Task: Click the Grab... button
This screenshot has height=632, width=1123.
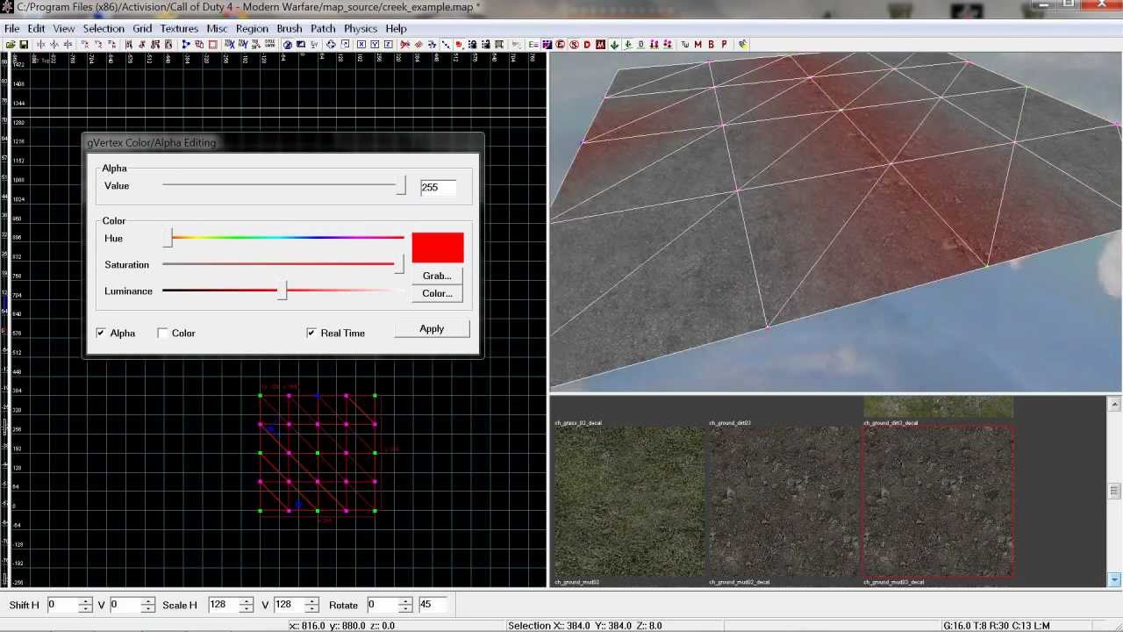Action: [437, 276]
